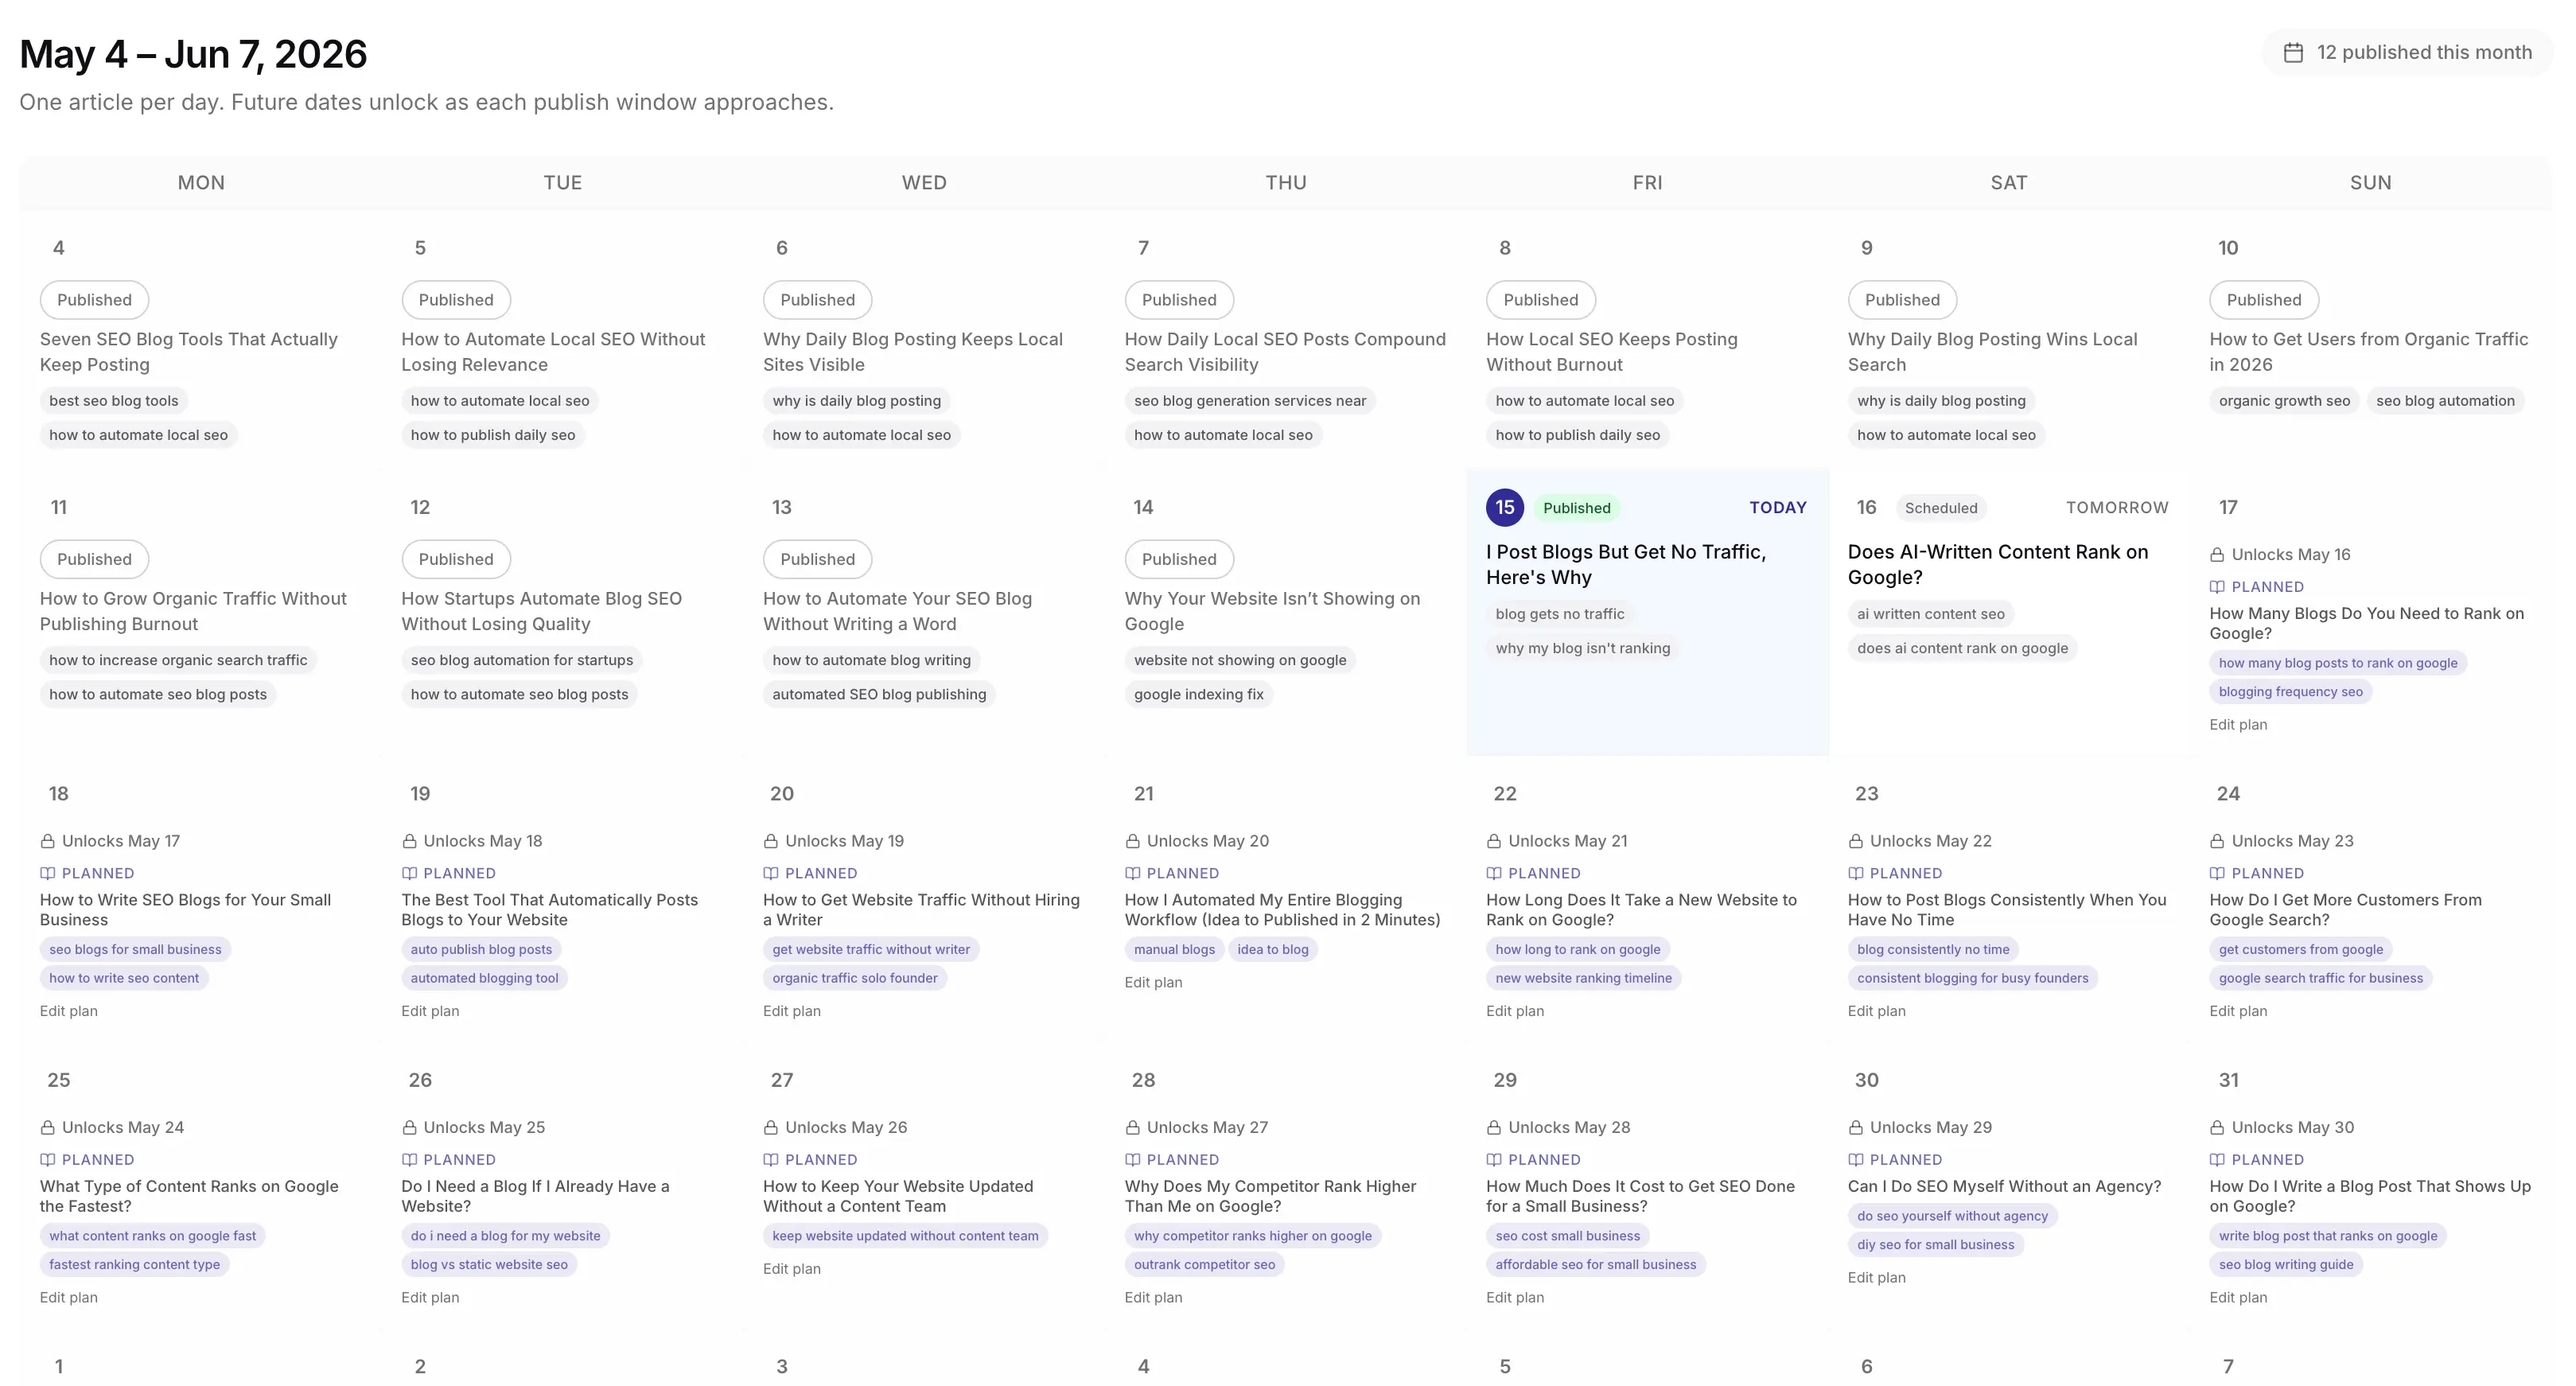Click the PLANNED book icon on May 20

point(770,873)
